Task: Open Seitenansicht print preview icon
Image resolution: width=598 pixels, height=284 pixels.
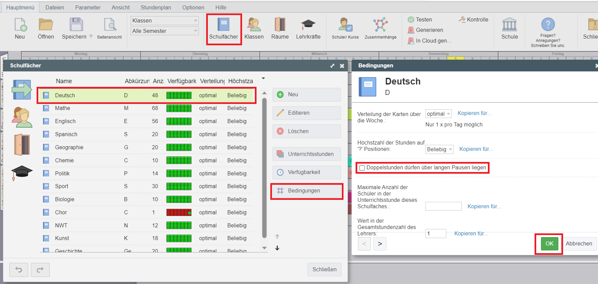Action: (109, 25)
